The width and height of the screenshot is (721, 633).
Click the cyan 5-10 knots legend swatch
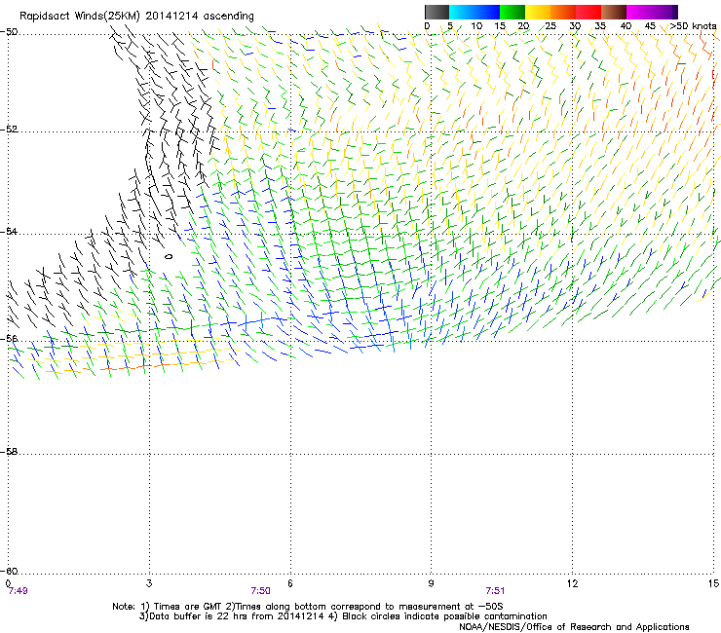click(462, 12)
